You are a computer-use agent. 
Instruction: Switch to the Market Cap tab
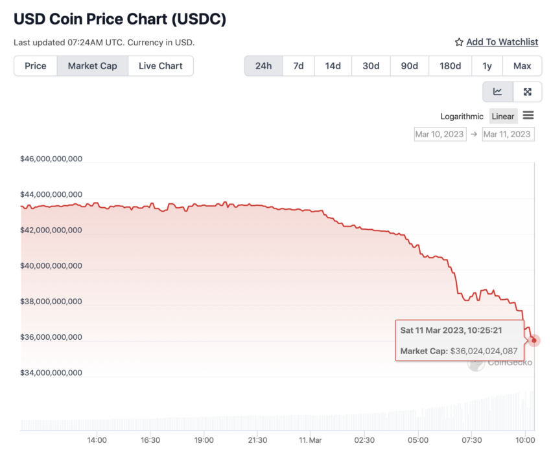point(93,66)
